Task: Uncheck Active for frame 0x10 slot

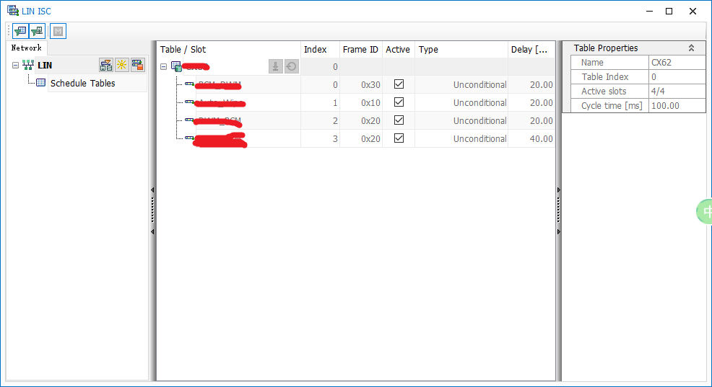Action: click(399, 102)
